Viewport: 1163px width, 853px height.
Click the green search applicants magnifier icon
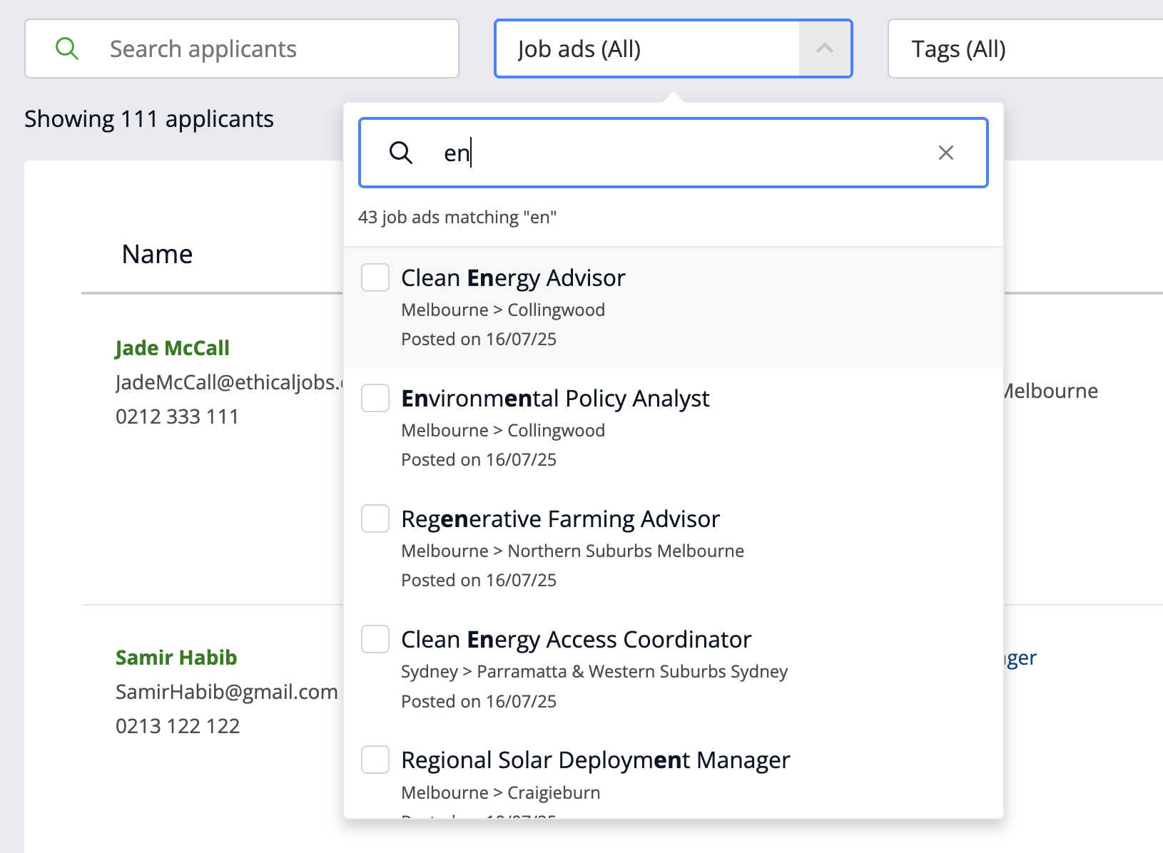[x=67, y=48]
